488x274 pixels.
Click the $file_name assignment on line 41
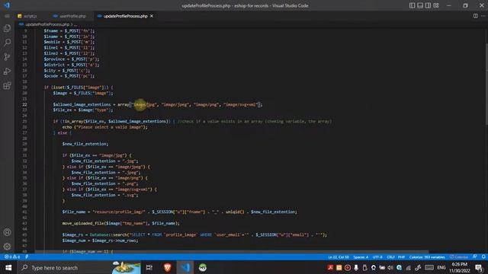point(179,212)
